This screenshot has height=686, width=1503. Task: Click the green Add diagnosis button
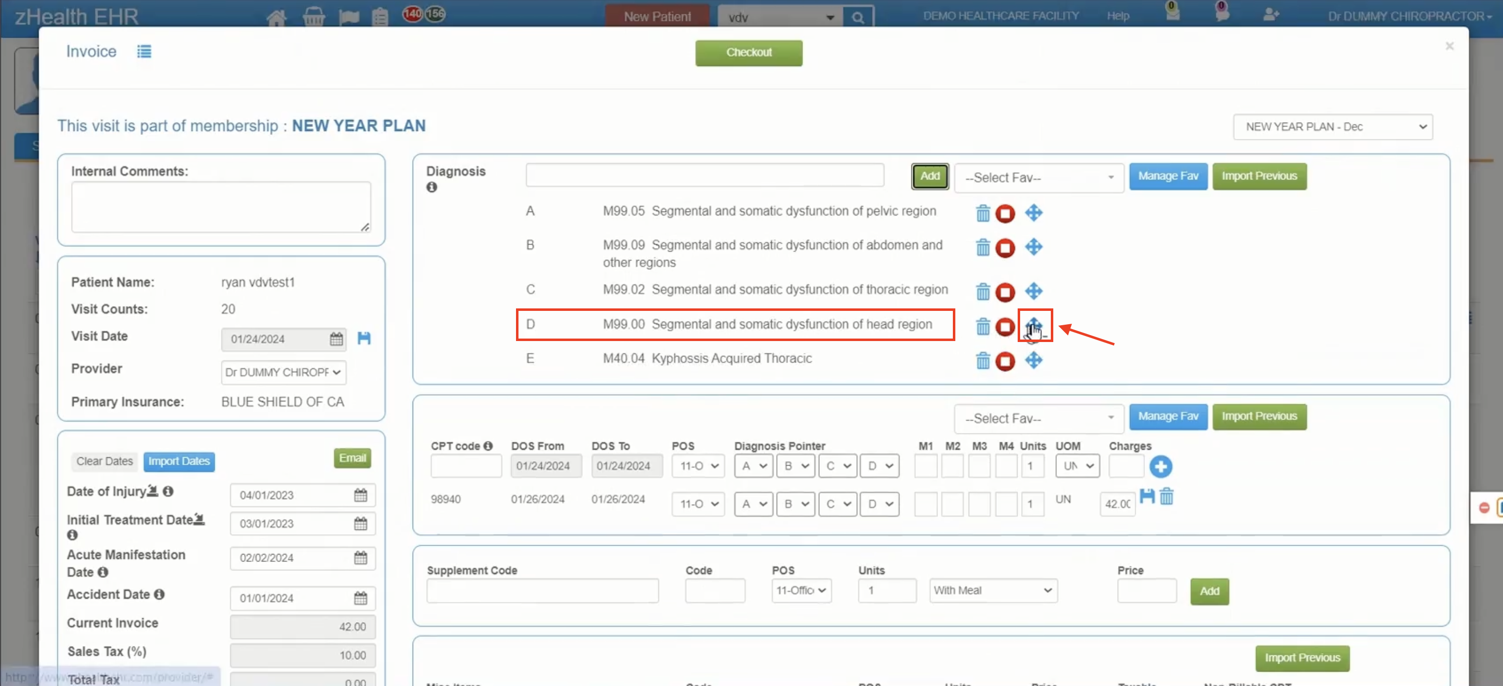pyautogui.click(x=930, y=176)
